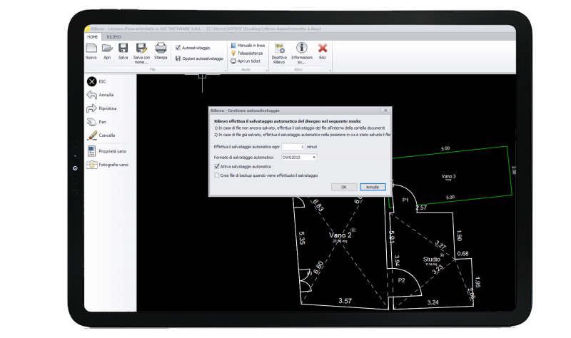Image resolution: width=571 pixels, height=338 pixels.
Task: Choose Salva con nome icon
Action: [141, 48]
